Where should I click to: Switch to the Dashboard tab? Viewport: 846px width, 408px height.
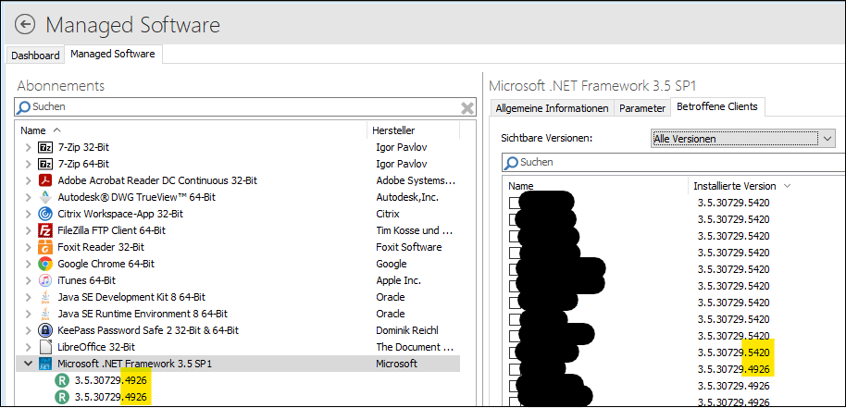[x=35, y=56]
